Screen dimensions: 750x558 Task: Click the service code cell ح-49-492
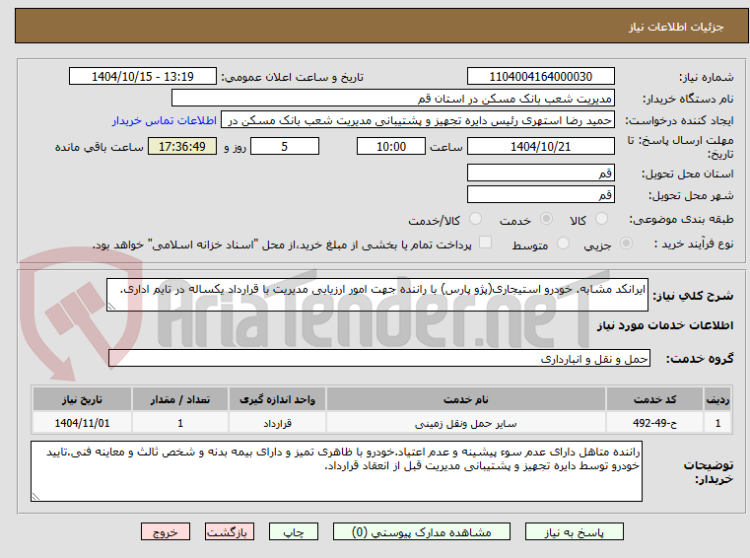[654, 423]
